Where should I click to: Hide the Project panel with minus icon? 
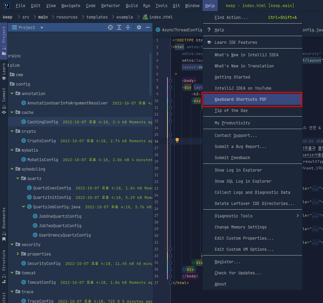tap(148, 27)
